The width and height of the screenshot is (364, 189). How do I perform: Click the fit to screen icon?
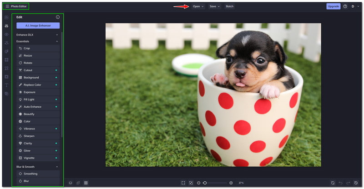coord(183,183)
